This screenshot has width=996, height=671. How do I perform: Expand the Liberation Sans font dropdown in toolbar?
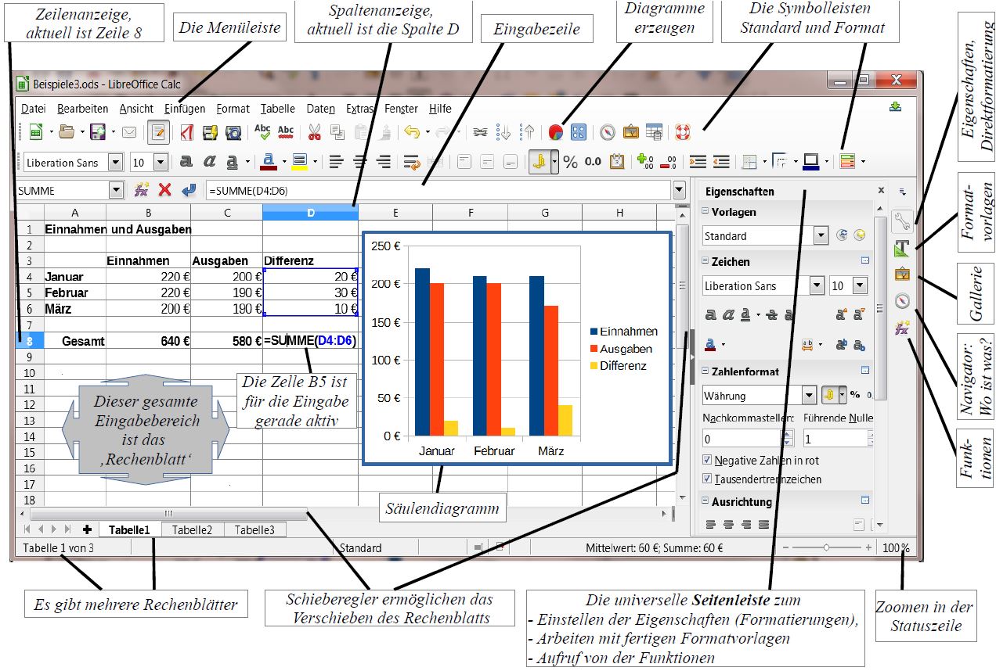point(116,162)
